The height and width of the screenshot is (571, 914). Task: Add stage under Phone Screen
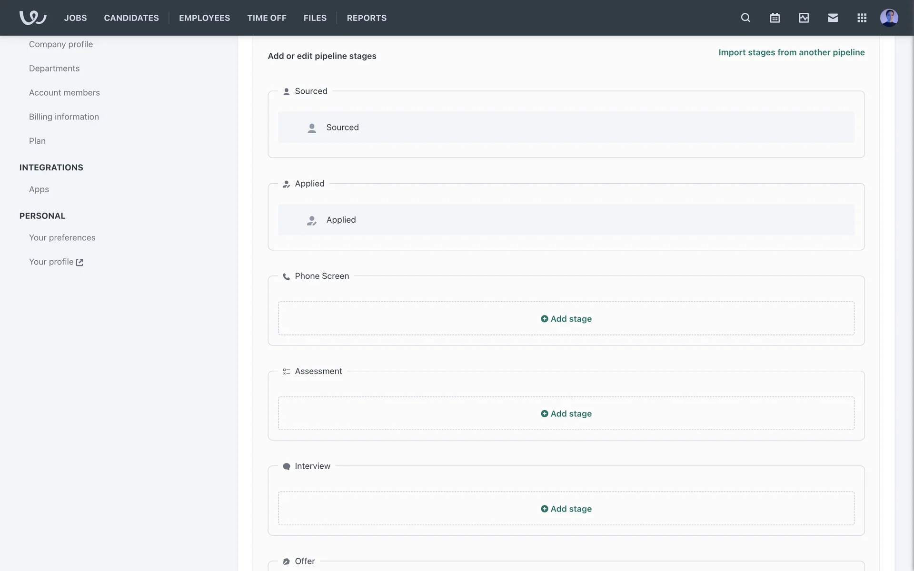(x=566, y=319)
